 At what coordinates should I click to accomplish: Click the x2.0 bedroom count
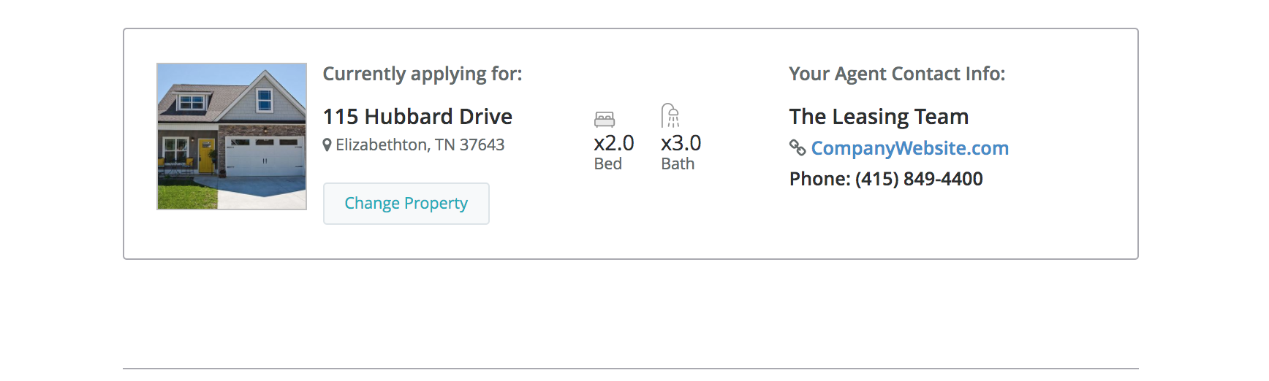click(x=614, y=143)
